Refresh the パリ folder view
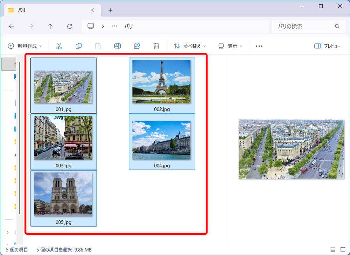The width and height of the screenshot is (350, 255). coord(70,26)
